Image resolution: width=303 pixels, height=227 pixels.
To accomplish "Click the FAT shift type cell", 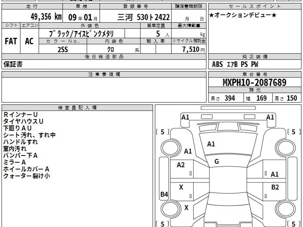I will (x=11, y=41).
